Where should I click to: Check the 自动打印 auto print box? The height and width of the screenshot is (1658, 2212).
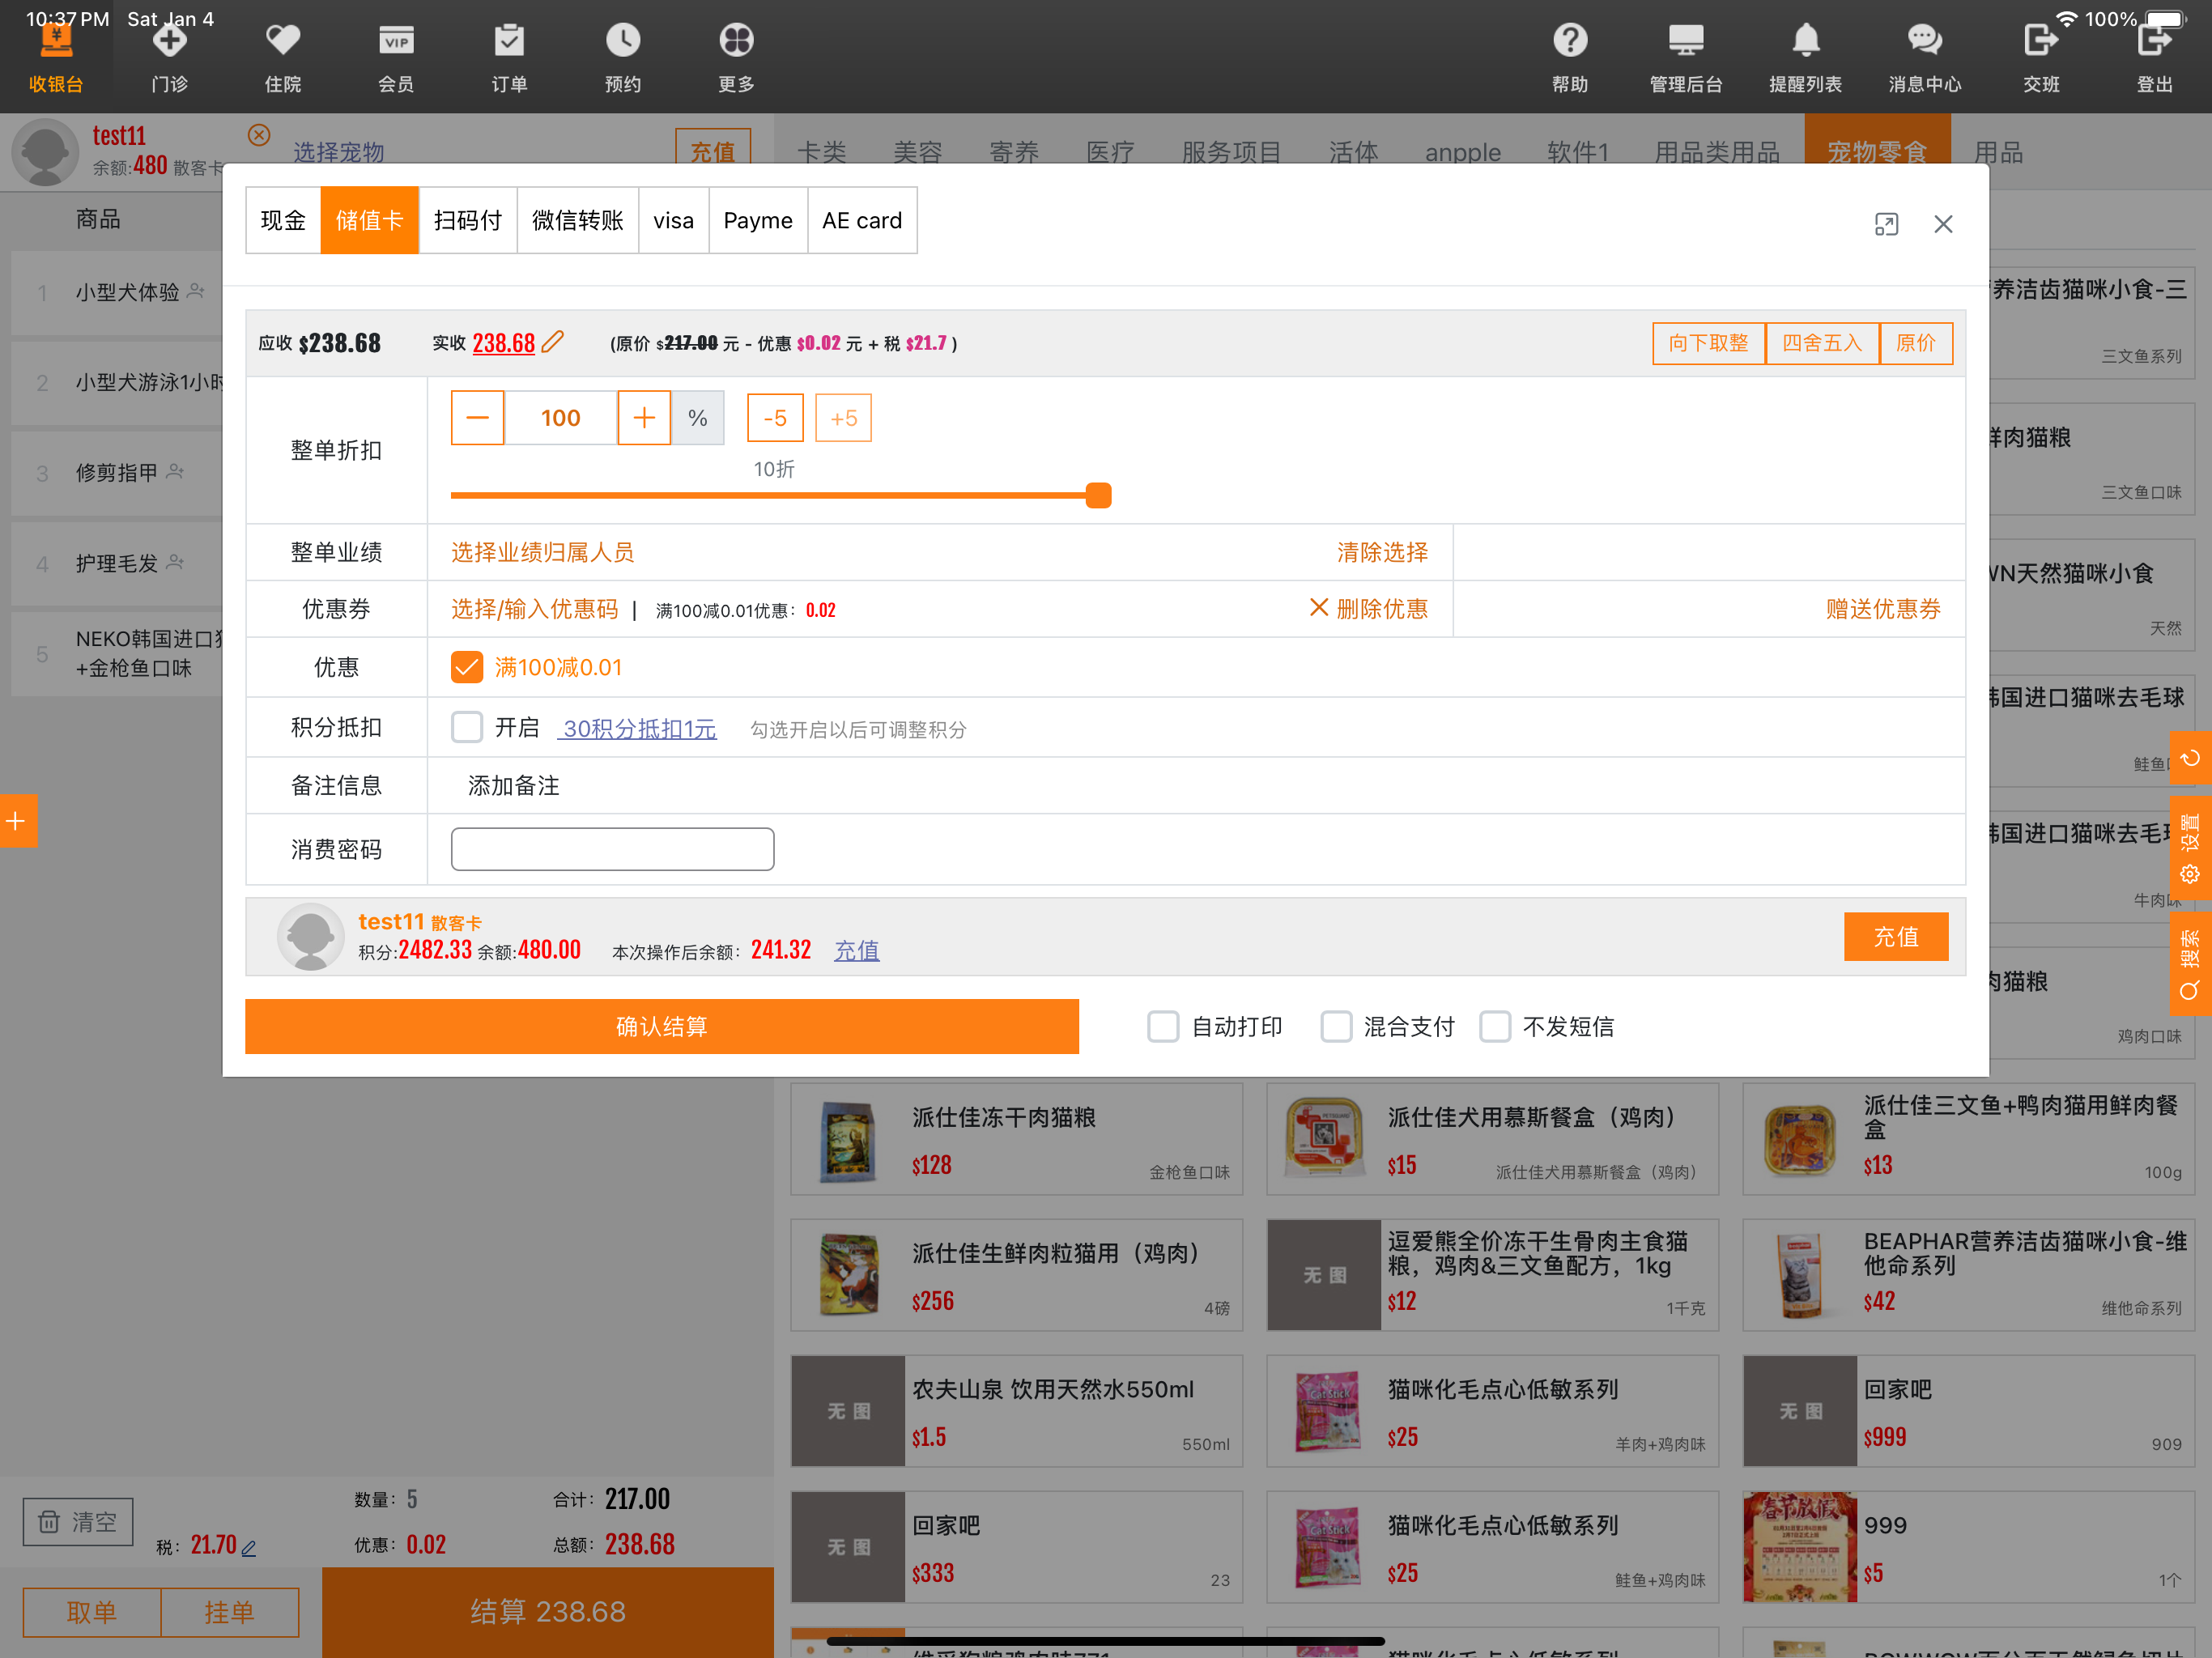click(x=1163, y=1026)
